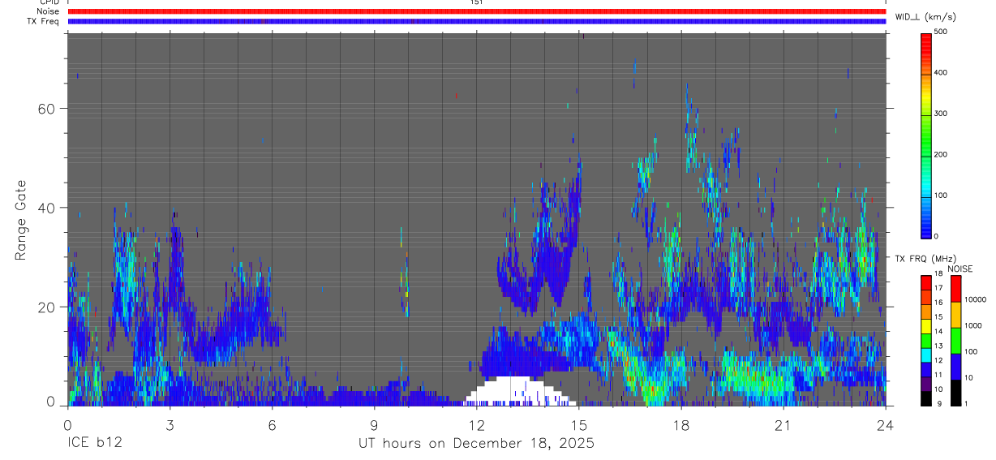Click x-axis tick label '12'
The height and width of the screenshot is (460, 996).
476,424
